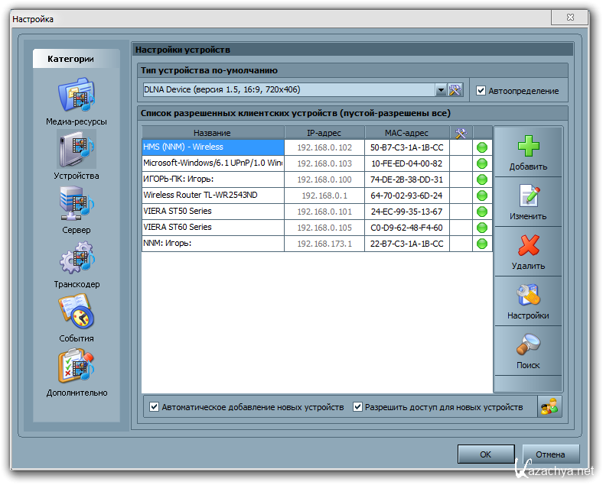603x485 pixels.
Task: Open device type settings tool icon
Action: [455, 90]
